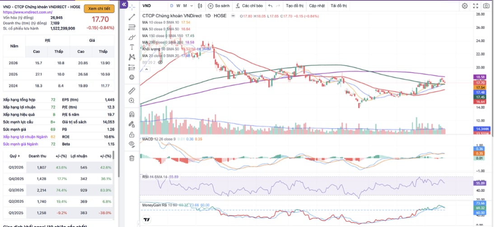Open the chart patterns tool

coord(132,57)
